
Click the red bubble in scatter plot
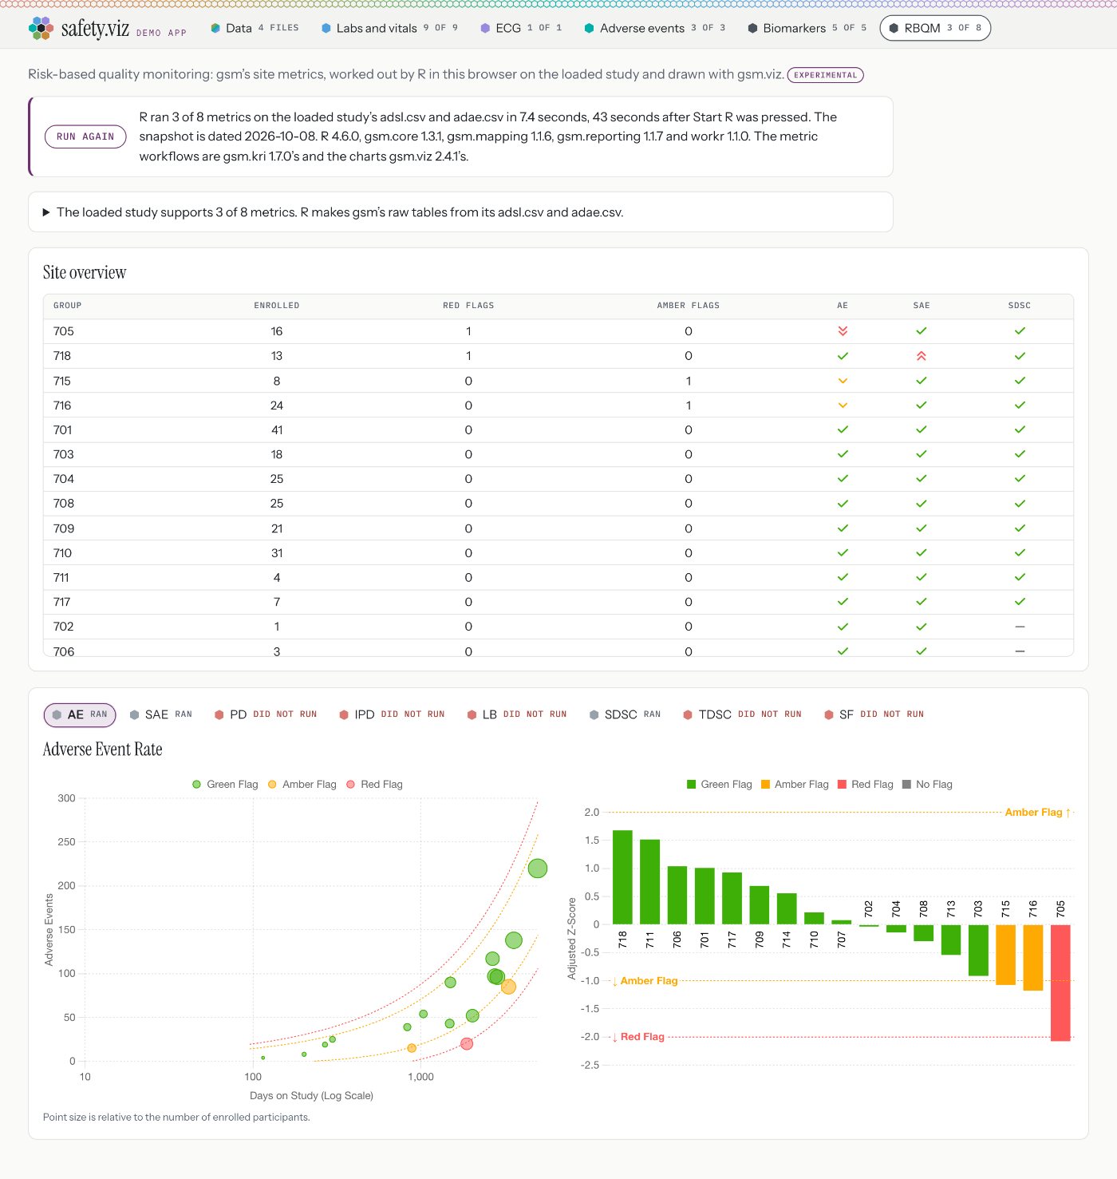(468, 1043)
